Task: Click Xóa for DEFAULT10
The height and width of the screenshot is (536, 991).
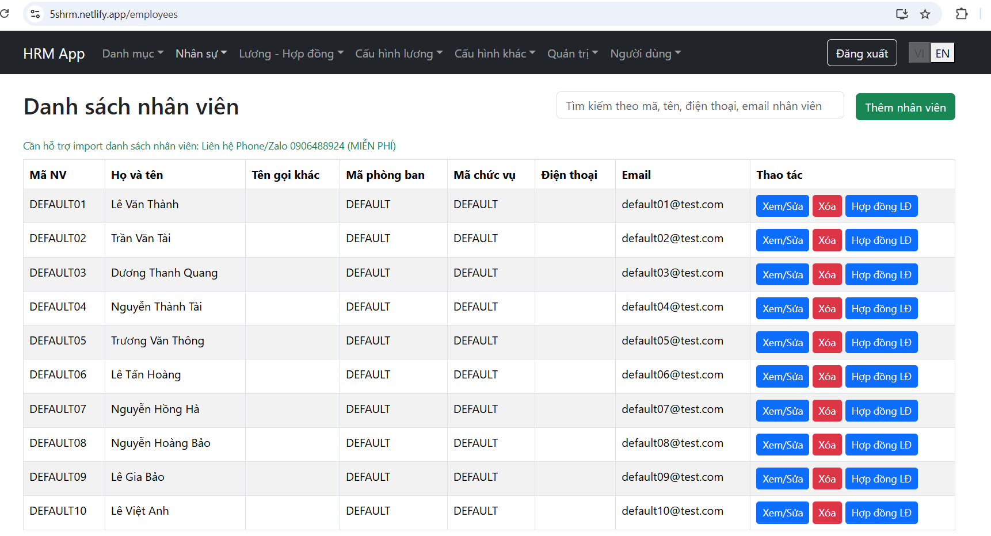Action: click(827, 512)
